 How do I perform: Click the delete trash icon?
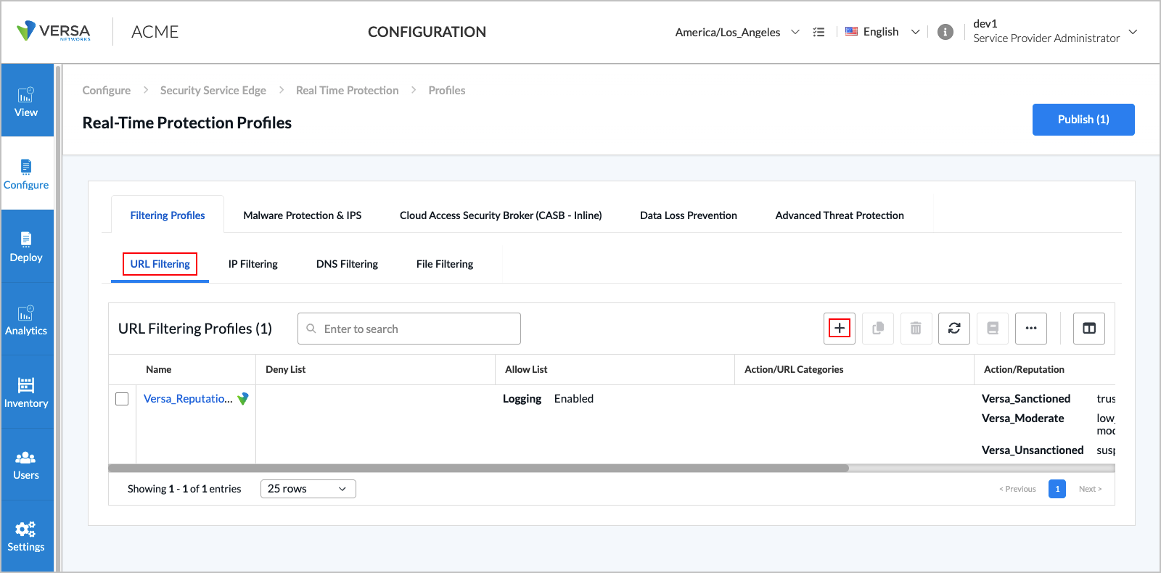[x=916, y=329]
